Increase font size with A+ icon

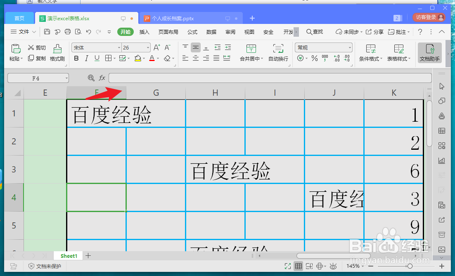[157, 47]
